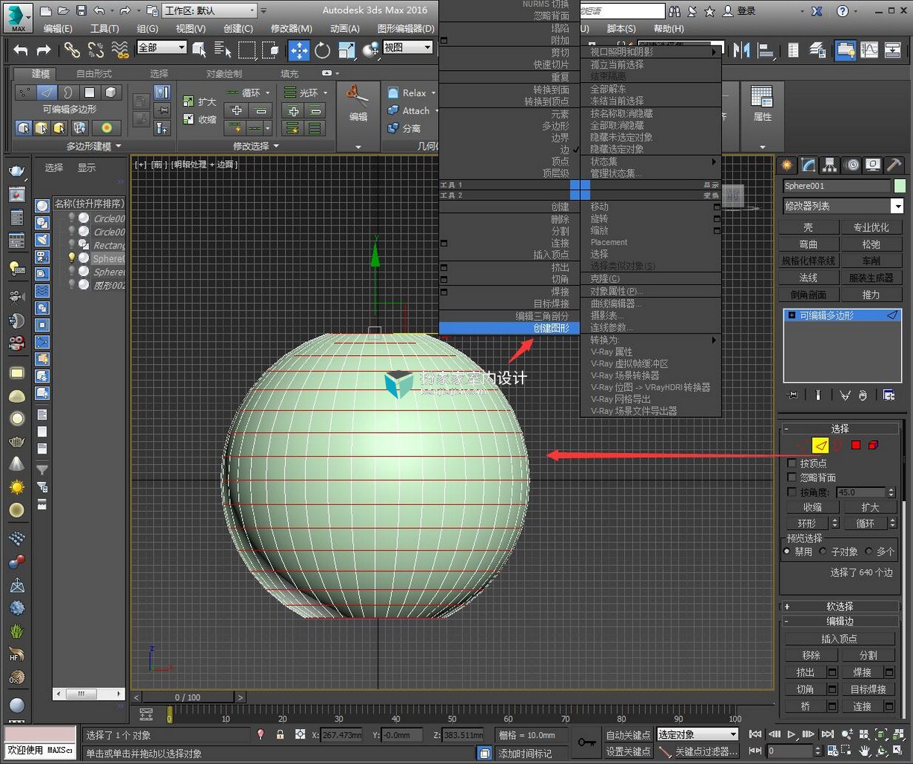Select the Select Object tool
The width and height of the screenshot is (913, 764).
pos(199,50)
